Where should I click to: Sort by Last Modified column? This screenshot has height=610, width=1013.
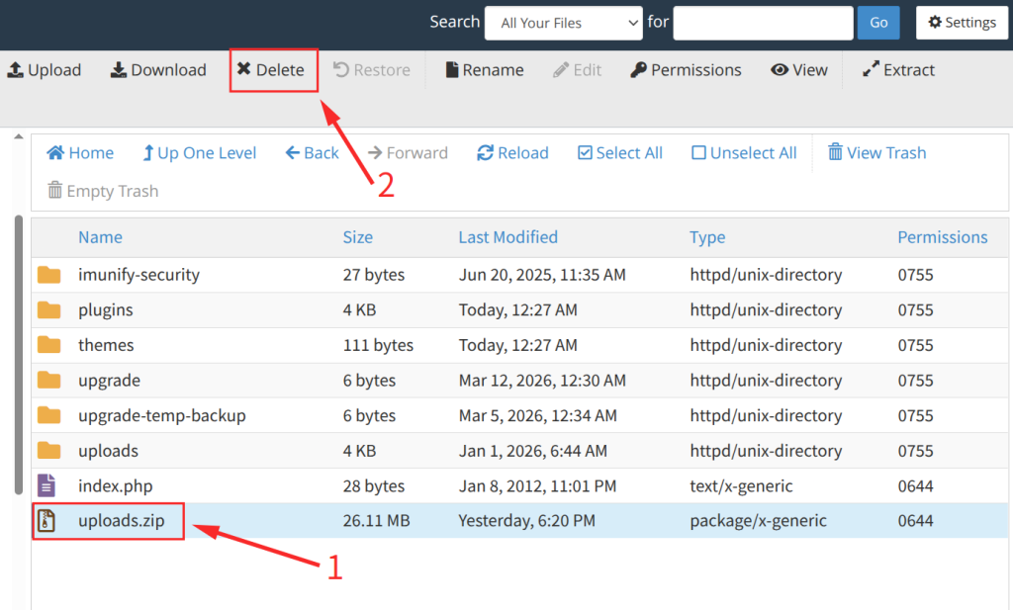(x=507, y=237)
